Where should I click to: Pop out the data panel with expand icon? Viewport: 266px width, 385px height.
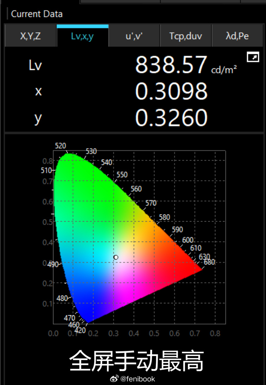[253, 57]
